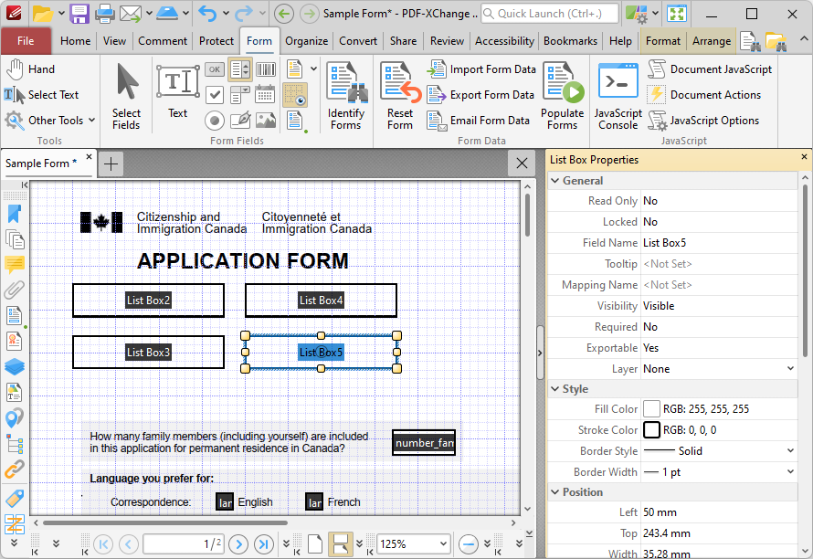Open the Arrange ribbon tab
This screenshot has height=559, width=813.
coord(712,41)
